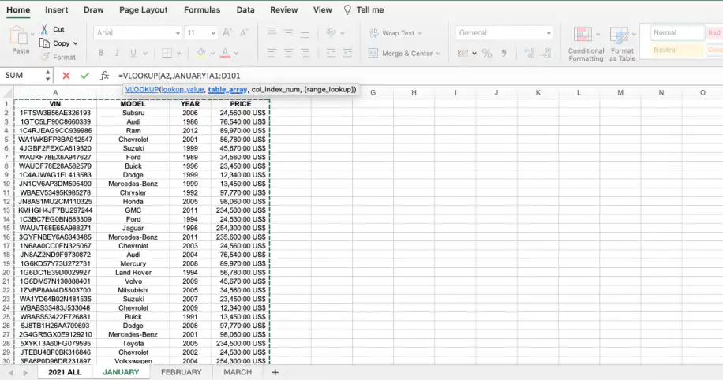This screenshot has height=380, width=723.
Task: Open the Review ribbon tab
Action: (x=284, y=9)
